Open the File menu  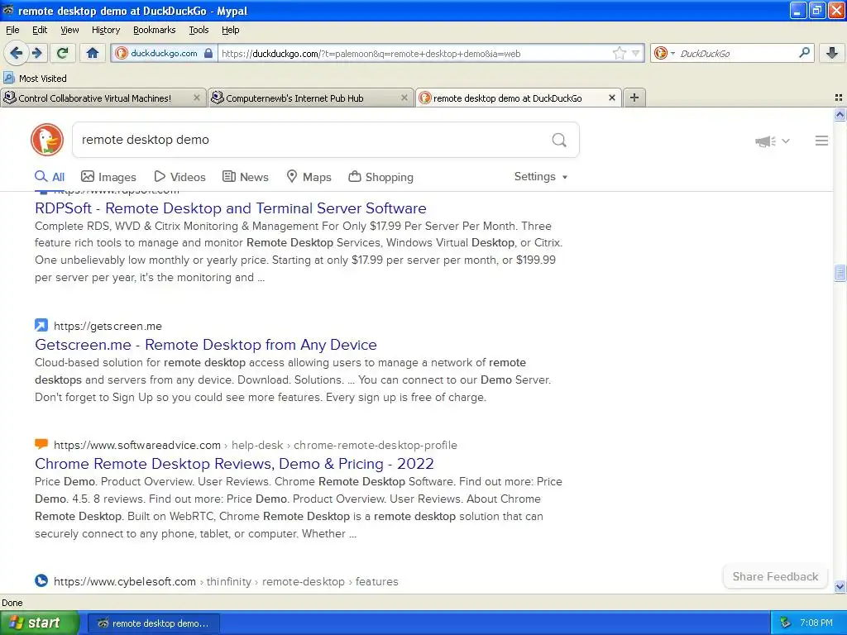[12, 30]
